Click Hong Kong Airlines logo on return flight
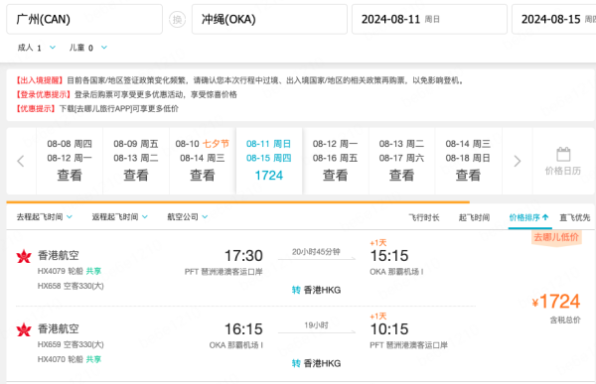Viewport: 596px width, 384px height. (x=24, y=329)
